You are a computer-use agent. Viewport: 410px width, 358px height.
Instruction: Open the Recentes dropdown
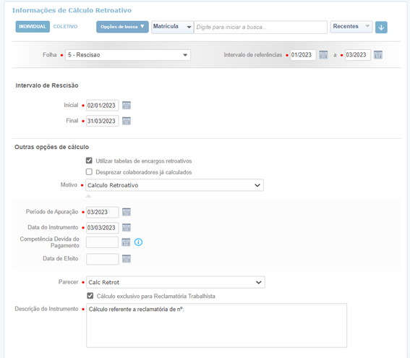point(351,27)
